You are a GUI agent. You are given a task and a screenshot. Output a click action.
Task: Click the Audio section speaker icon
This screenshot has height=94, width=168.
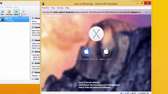click(x=33, y=63)
